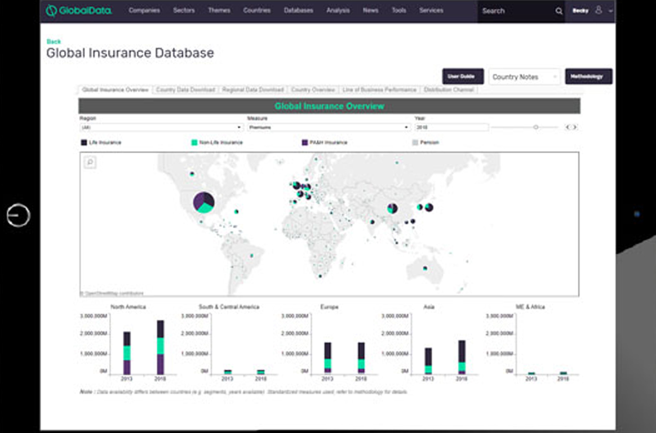
Task: Open the Countries menu
Action: (x=257, y=11)
